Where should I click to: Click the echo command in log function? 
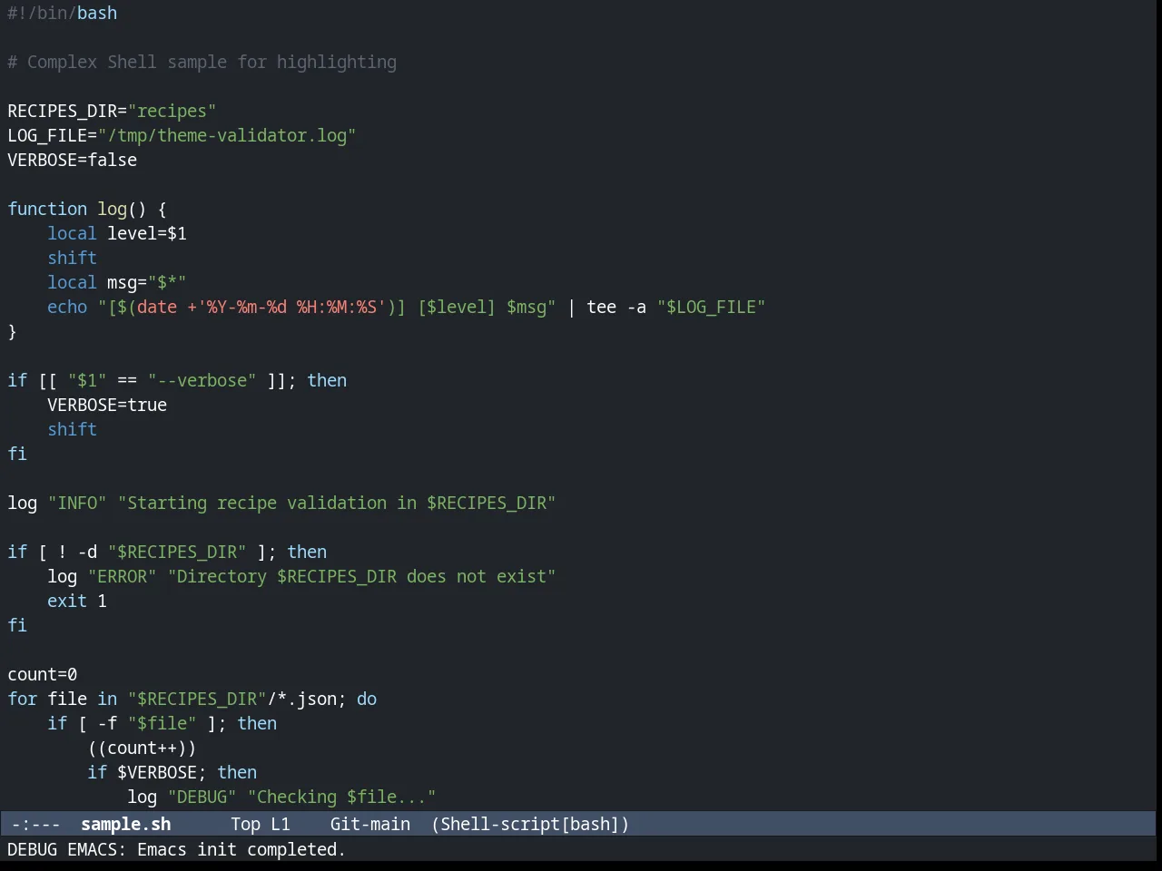click(67, 307)
